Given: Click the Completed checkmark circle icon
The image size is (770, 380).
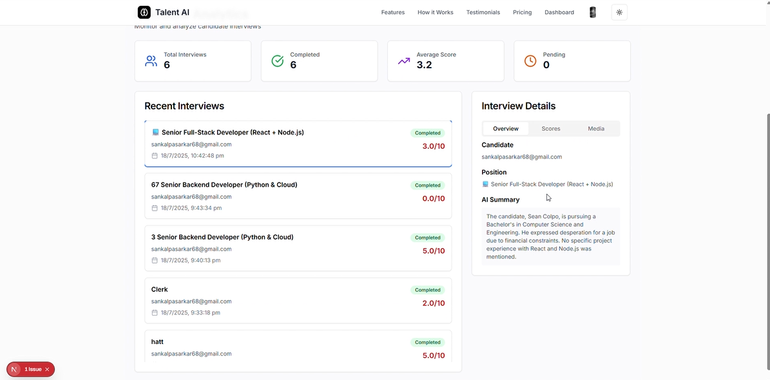Looking at the screenshot, I should (278, 61).
